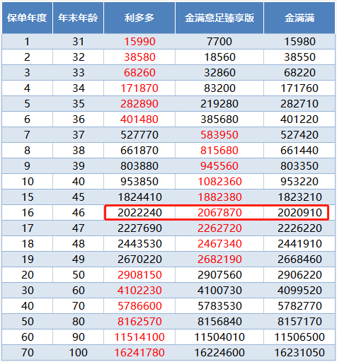Select the 金满意足臻享版 header cell
This screenshot has width=337, height=362.
[x=219, y=18]
